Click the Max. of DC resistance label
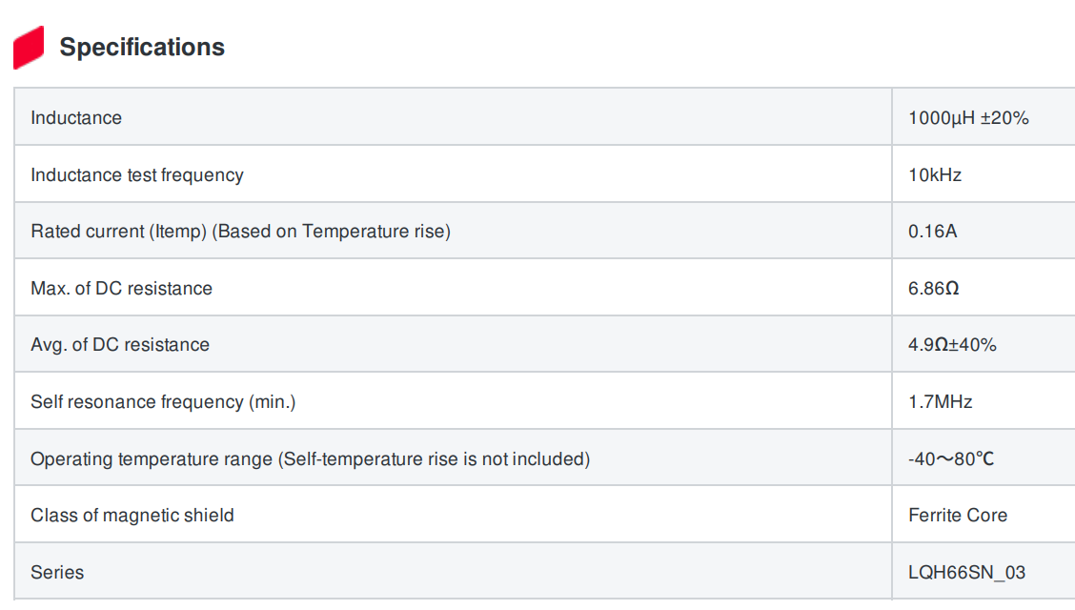 pos(121,289)
